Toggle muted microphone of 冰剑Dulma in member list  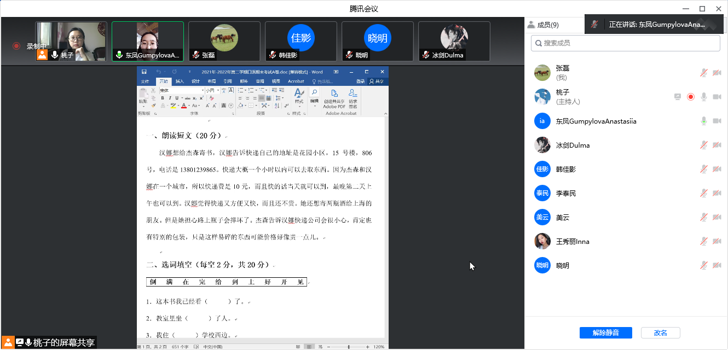click(x=704, y=145)
